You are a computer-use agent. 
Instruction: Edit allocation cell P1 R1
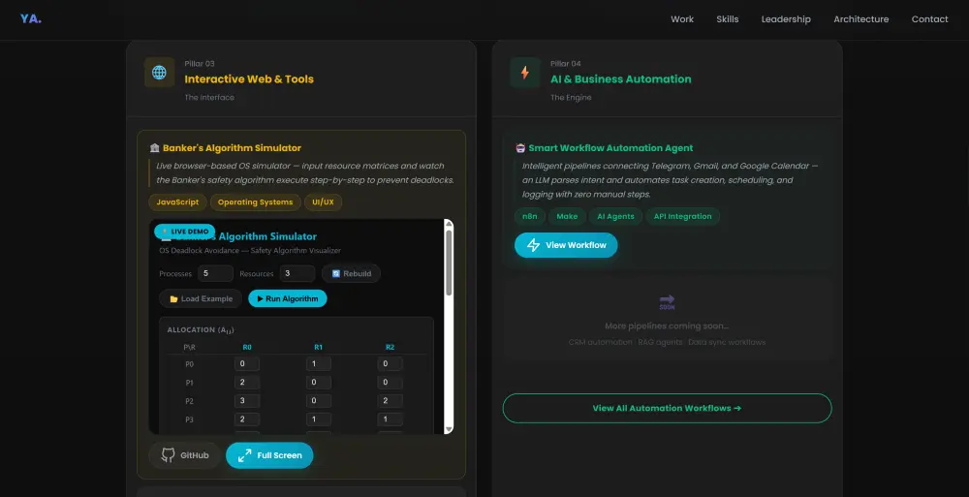(x=318, y=383)
